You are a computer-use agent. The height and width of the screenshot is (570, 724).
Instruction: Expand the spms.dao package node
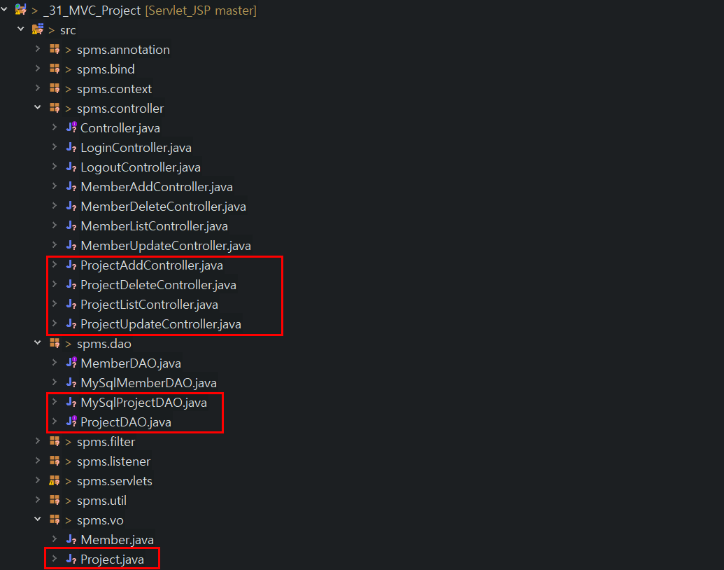(37, 343)
